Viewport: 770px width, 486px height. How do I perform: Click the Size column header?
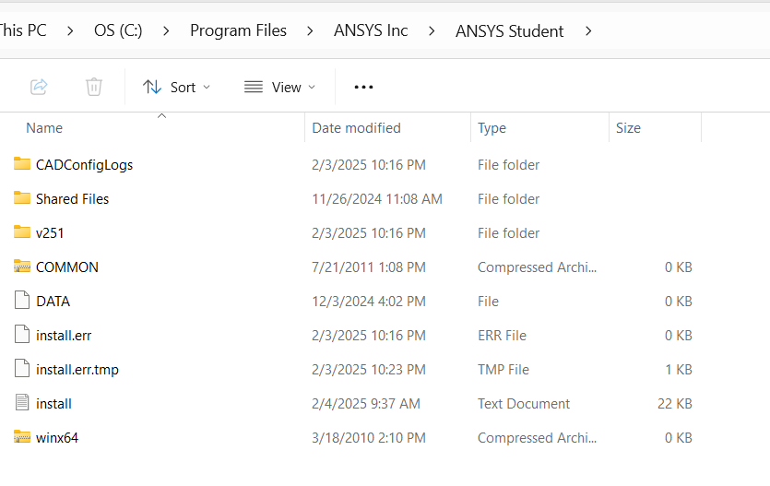[x=628, y=128]
